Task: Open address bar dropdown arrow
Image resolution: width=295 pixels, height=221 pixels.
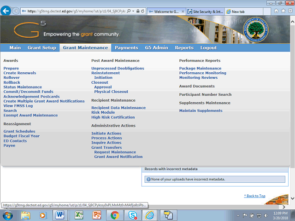Action: pyautogui.click(x=133, y=11)
